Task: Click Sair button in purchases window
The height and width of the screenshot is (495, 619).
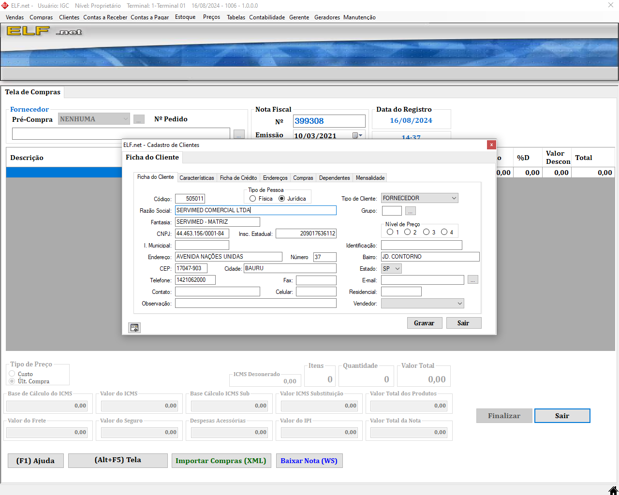Action: tap(562, 416)
